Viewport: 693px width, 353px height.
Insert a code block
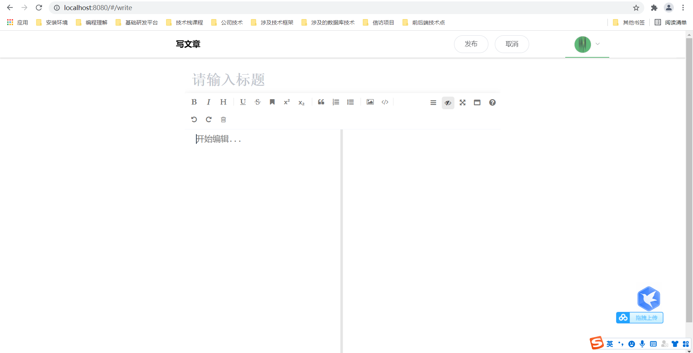click(x=385, y=102)
